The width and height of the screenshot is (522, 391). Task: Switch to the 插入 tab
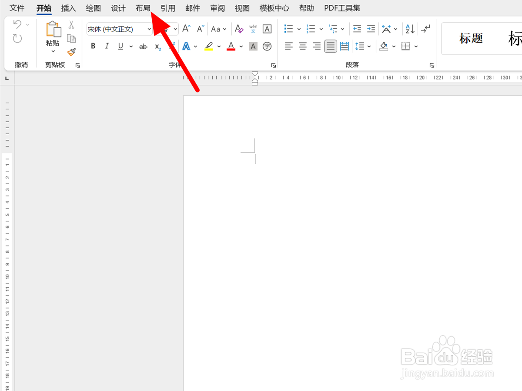[x=68, y=8]
